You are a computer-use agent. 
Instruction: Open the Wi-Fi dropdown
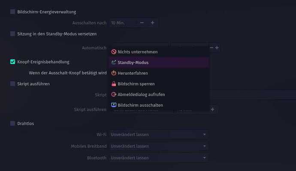coord(159,135)
